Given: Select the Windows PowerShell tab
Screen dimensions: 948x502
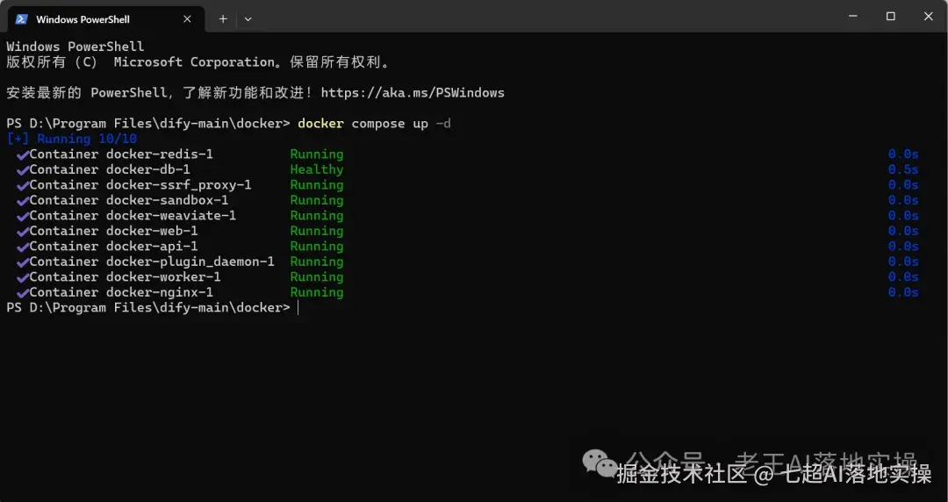Looking at the screenshot, I should 83,18.
